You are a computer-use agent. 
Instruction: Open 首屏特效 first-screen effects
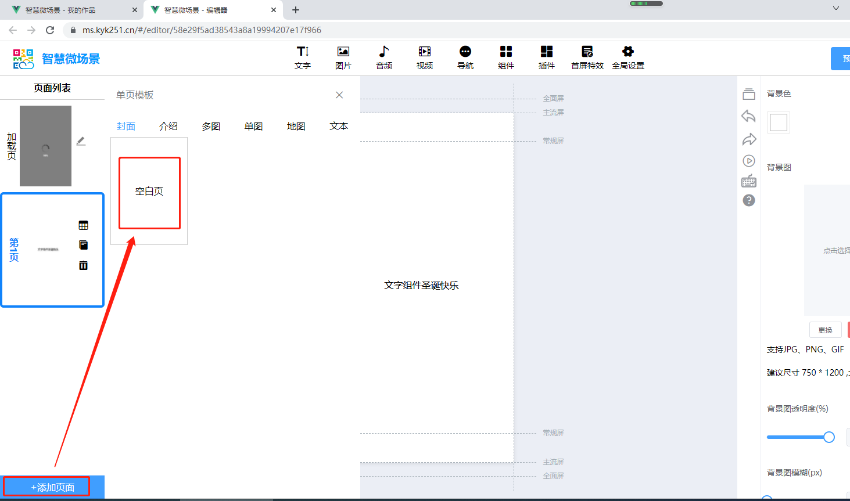point(587,57)
